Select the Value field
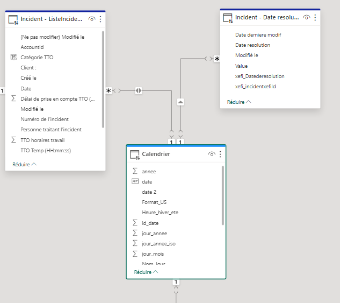The width and height of the screenshot is (340, 303). pos(241,66)
